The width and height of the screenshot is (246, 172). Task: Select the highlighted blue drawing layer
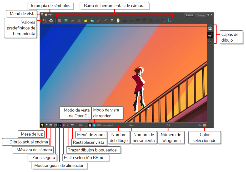pos(210,35)
